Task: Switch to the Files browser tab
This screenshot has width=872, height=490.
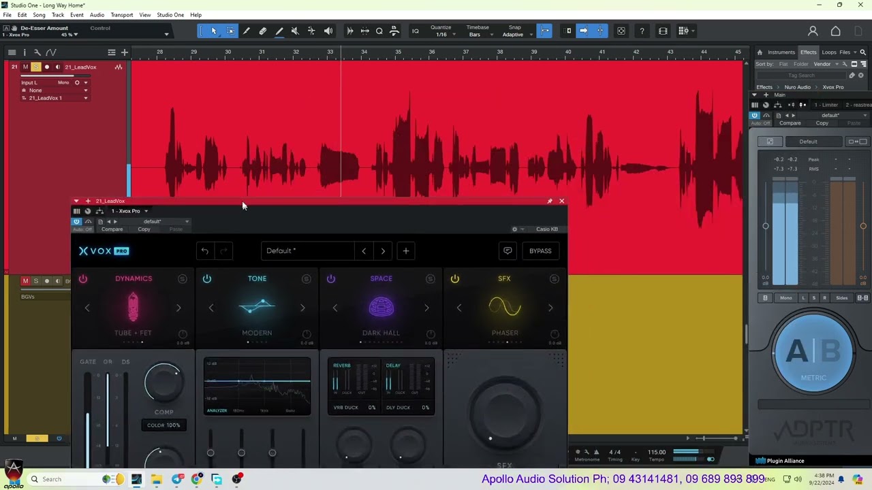Action: (845, 52)
